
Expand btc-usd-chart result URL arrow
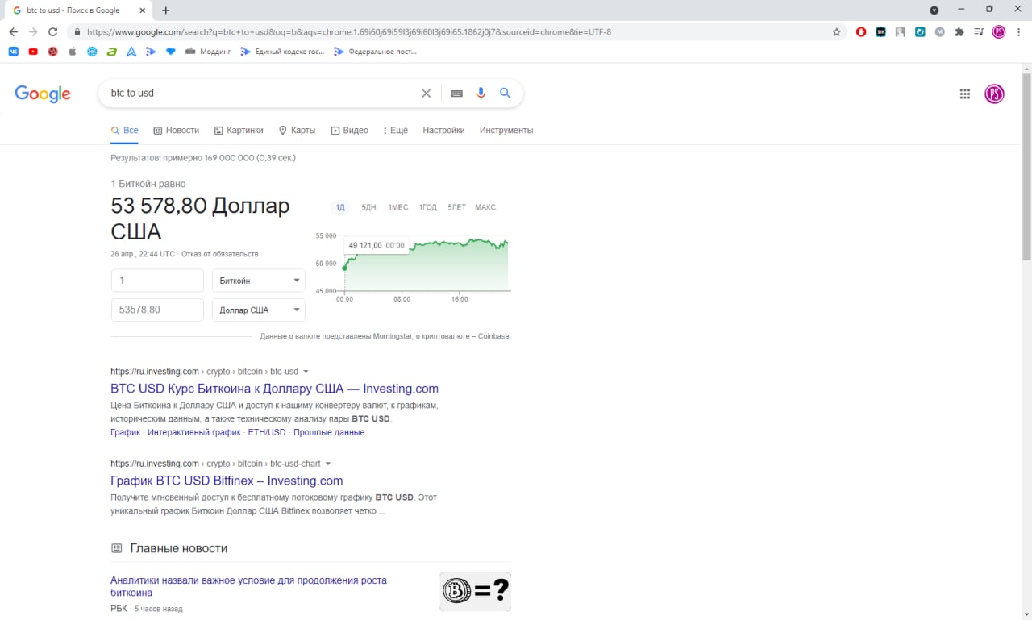pyautogui.click(x=328, y=464)
